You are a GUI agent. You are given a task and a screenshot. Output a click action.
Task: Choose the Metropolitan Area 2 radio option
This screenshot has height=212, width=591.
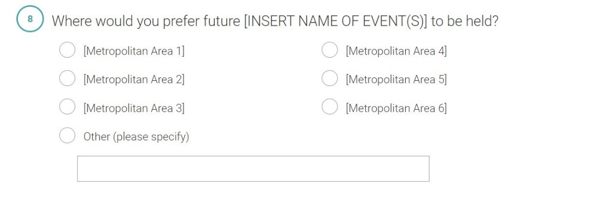pyautogui.click(x=67, y=79)
